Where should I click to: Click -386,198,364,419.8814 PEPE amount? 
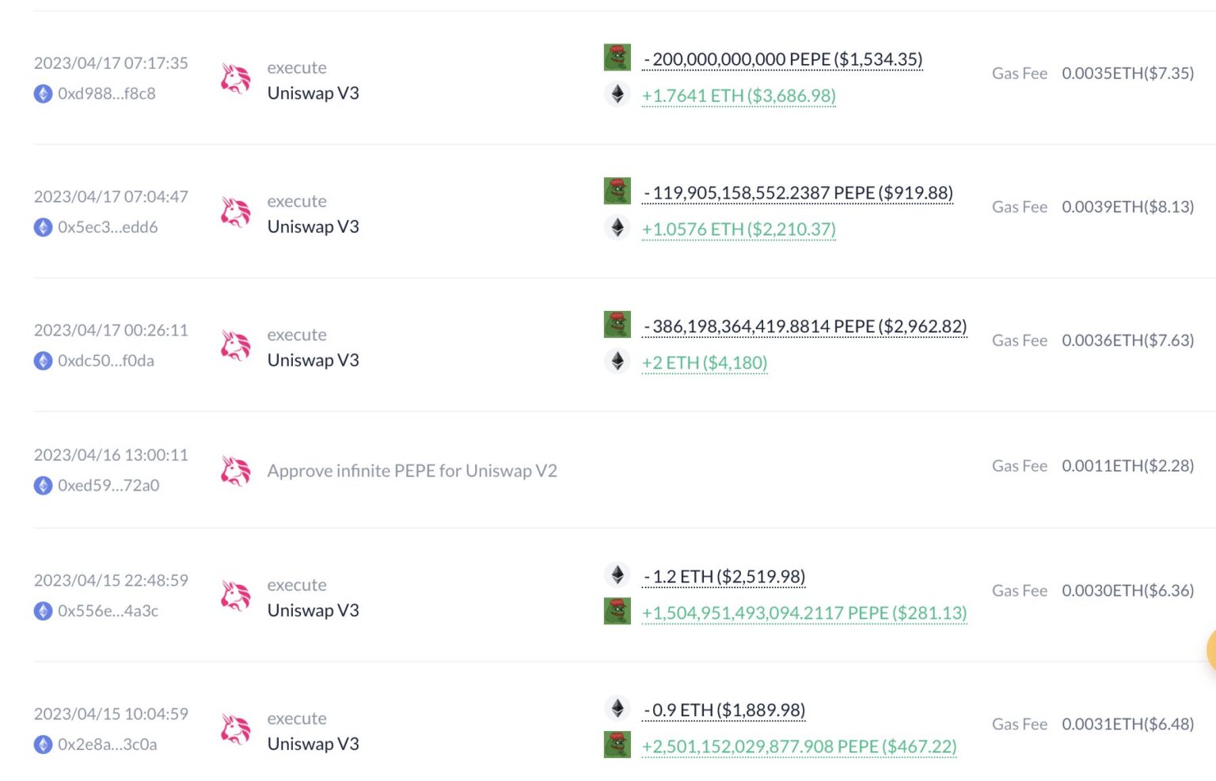click(x=805, y=327)
